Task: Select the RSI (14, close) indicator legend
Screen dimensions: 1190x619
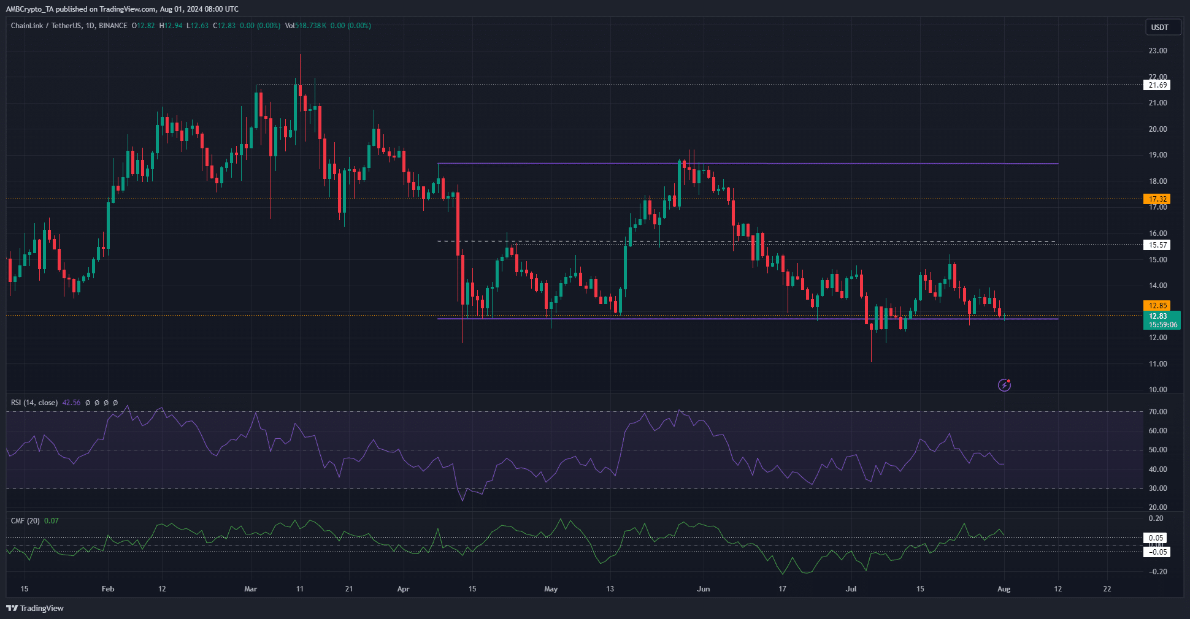Action: click(x=34, y=403)
